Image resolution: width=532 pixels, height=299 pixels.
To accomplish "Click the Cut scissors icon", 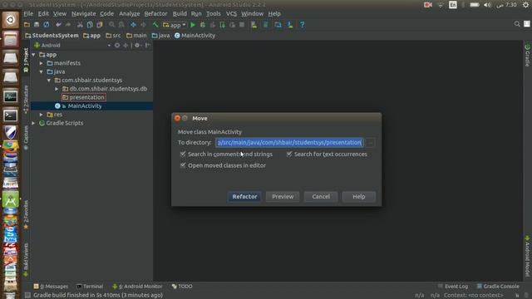I will pos(80,25).
